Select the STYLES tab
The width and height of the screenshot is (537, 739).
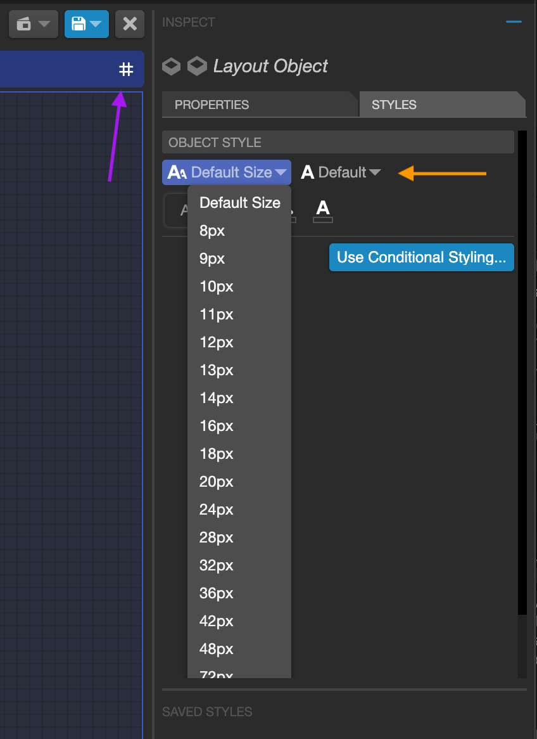(x=394, y=105)
